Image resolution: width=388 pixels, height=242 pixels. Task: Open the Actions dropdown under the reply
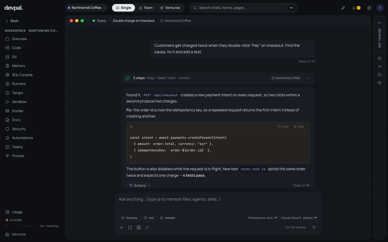pos(140,186)
